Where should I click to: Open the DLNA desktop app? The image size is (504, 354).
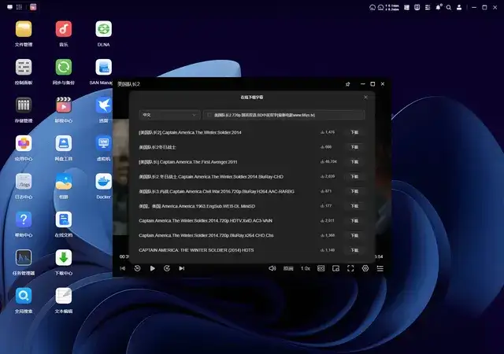coord(103,29)
